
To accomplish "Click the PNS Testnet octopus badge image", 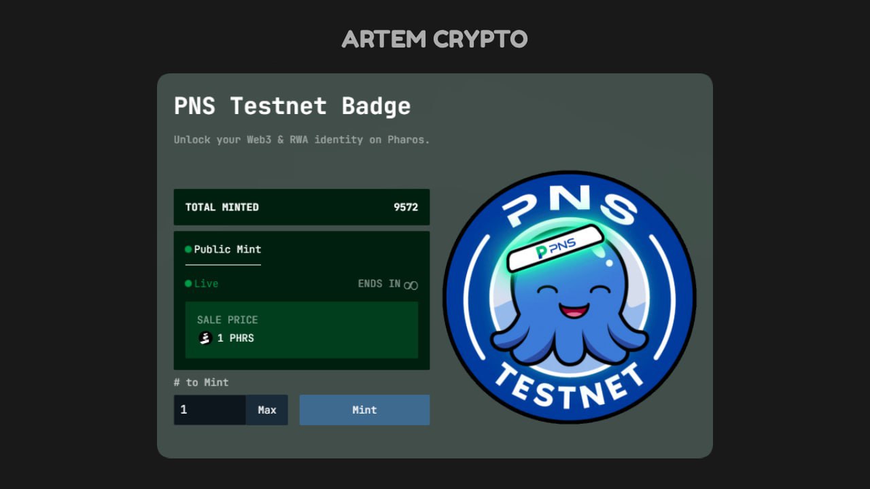I will pos(570,297).
